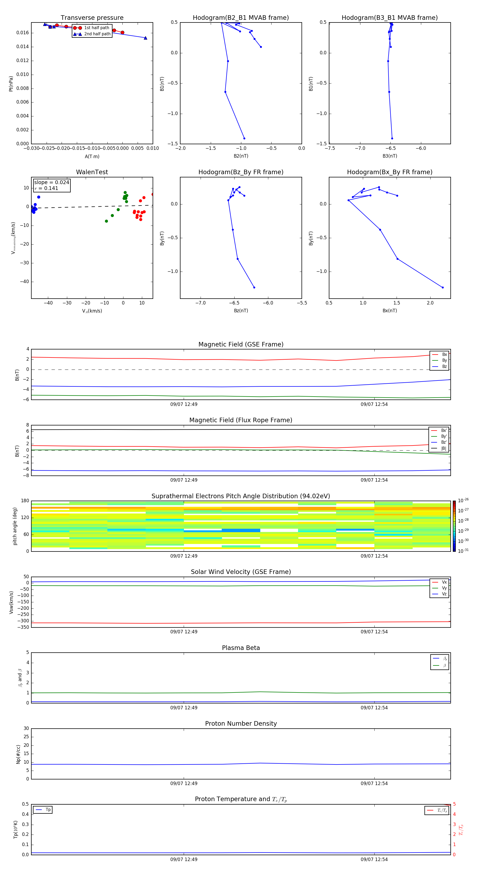Click the Suprathermal Electrons Pitch Angle title
Viewport: 482px width, 883px height.
(x=241, y=496)
